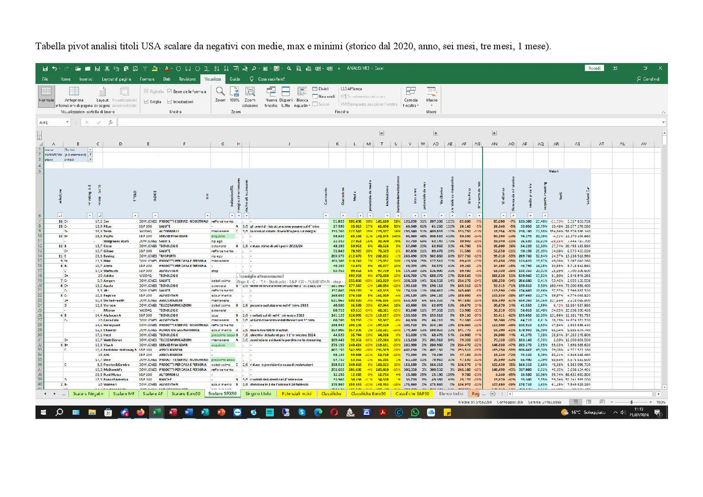Toggle Barra della formula checkbox
Screen dimensions: 703x497
coord(187,92)
